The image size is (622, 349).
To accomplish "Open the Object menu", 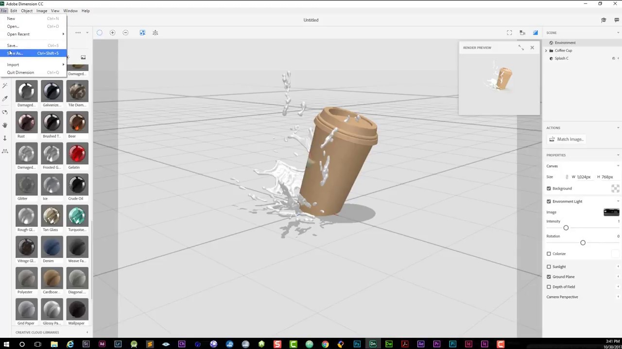I will point(27,11).
